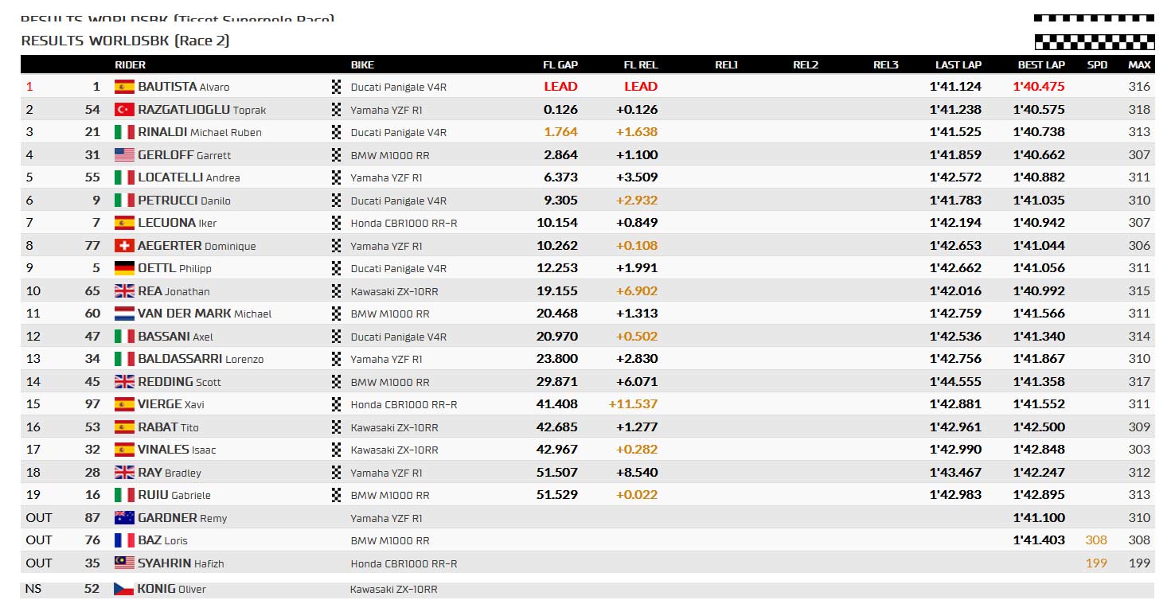This screenshot has height=604, width=1171.
Task: Click the Czech flag beside KONIG Oliver
Action: (x=124, y=589)
